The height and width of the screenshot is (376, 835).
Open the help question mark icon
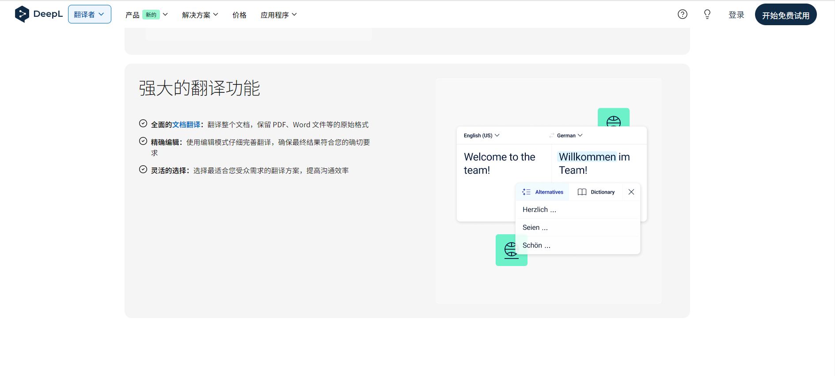point(682,15)
